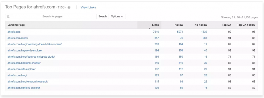Click the 5971 follow count
Image resolution: width=264 pixels, height=98 pixels.
[180, 32]
